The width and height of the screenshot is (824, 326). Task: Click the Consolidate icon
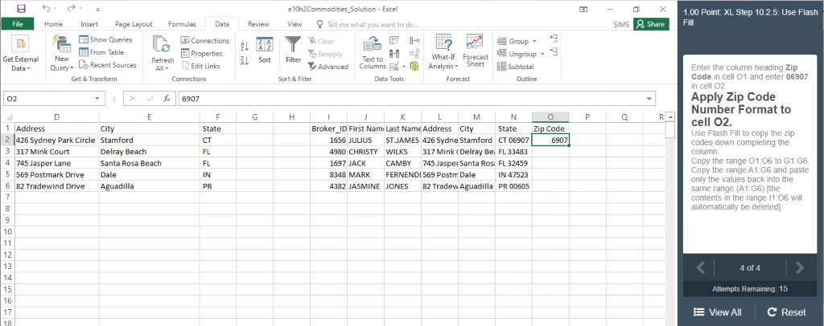414,40
